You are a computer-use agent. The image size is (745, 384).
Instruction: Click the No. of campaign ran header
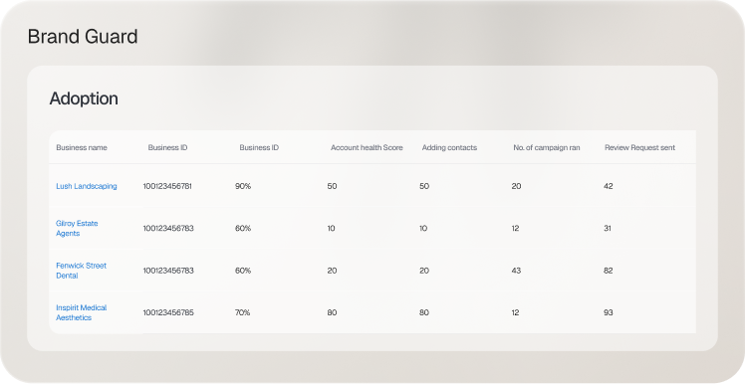tap(547, 147)
